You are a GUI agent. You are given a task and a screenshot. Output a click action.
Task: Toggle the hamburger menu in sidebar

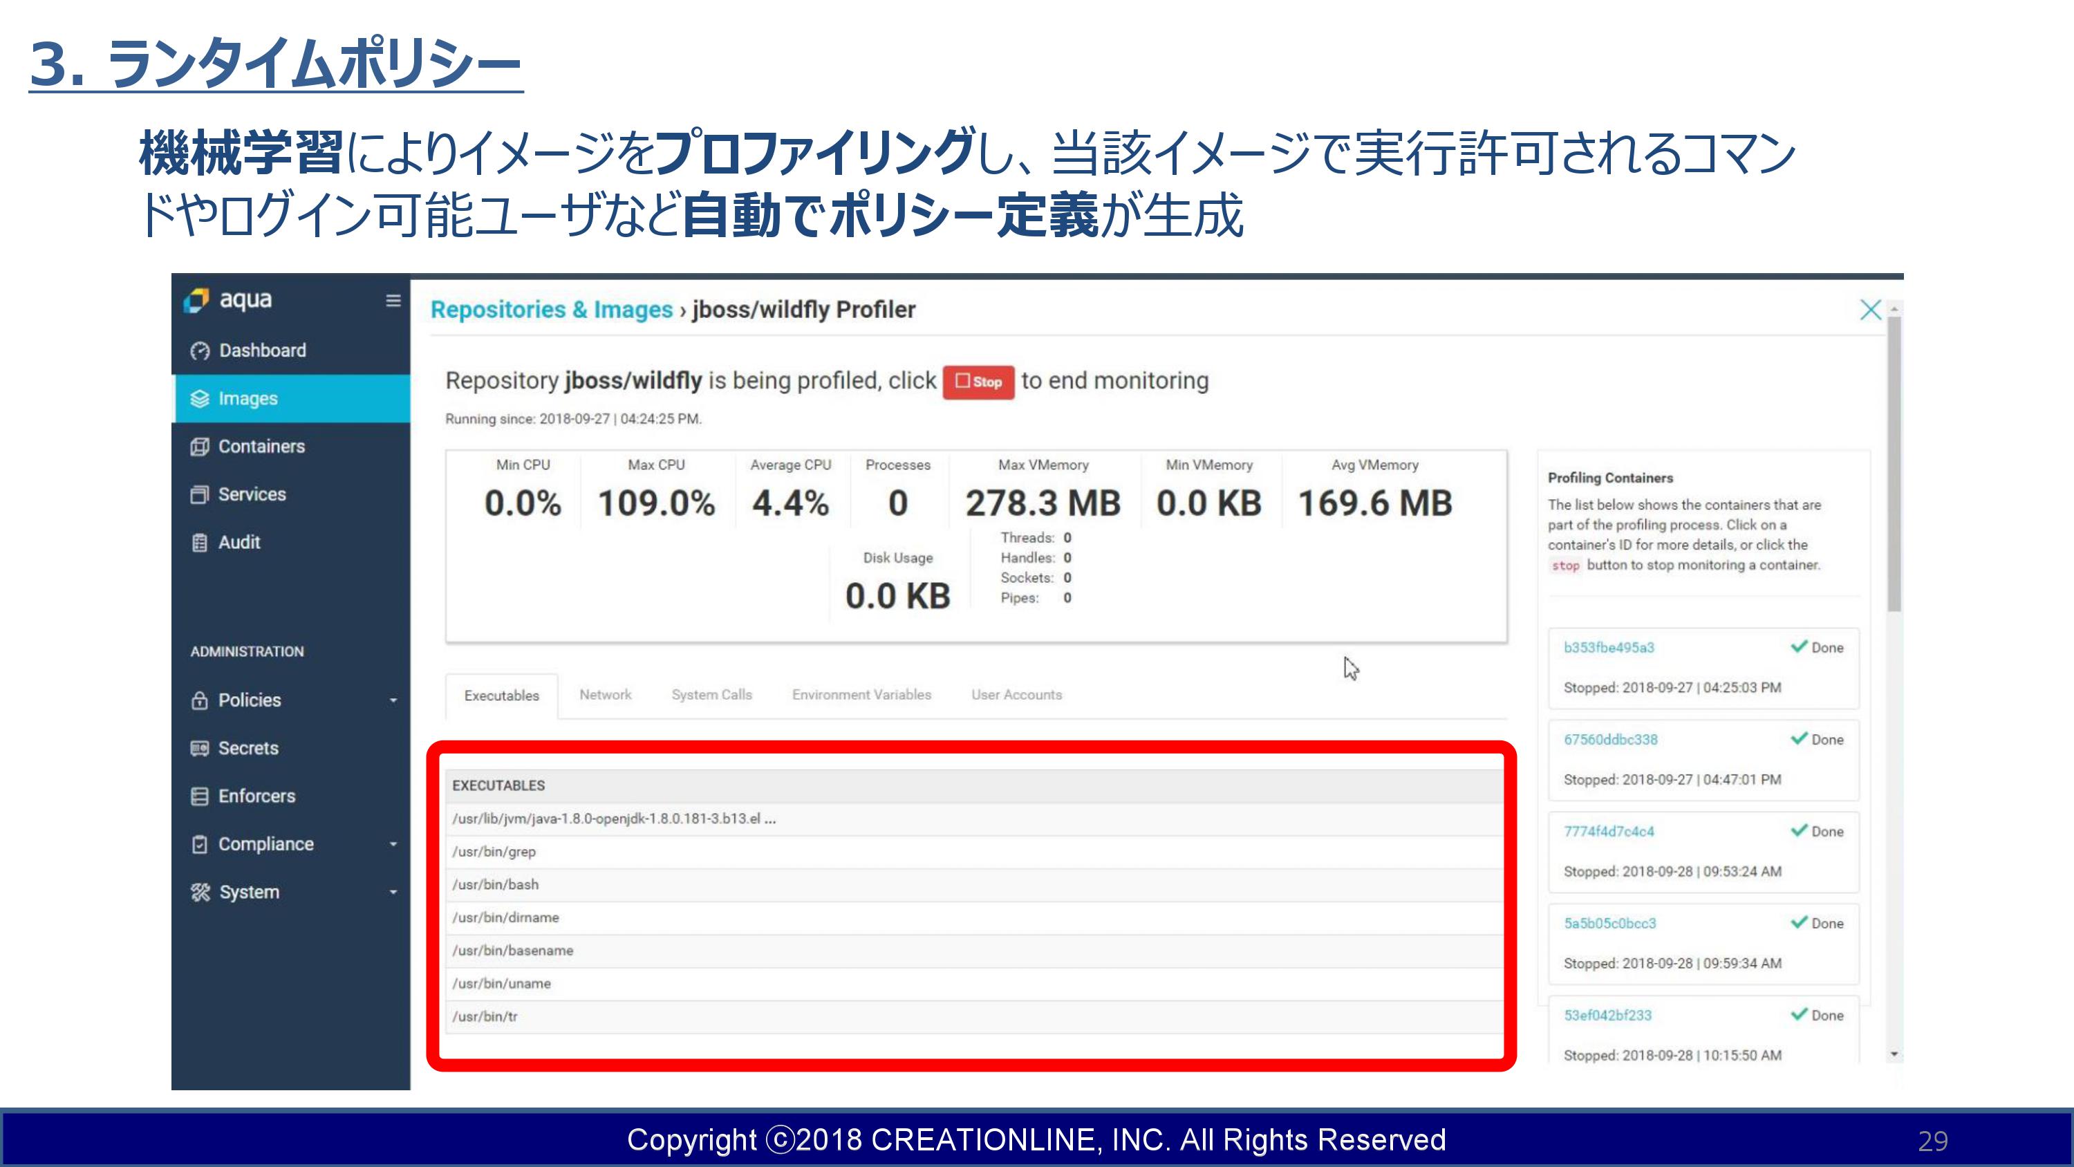click(x=393, y=301)
